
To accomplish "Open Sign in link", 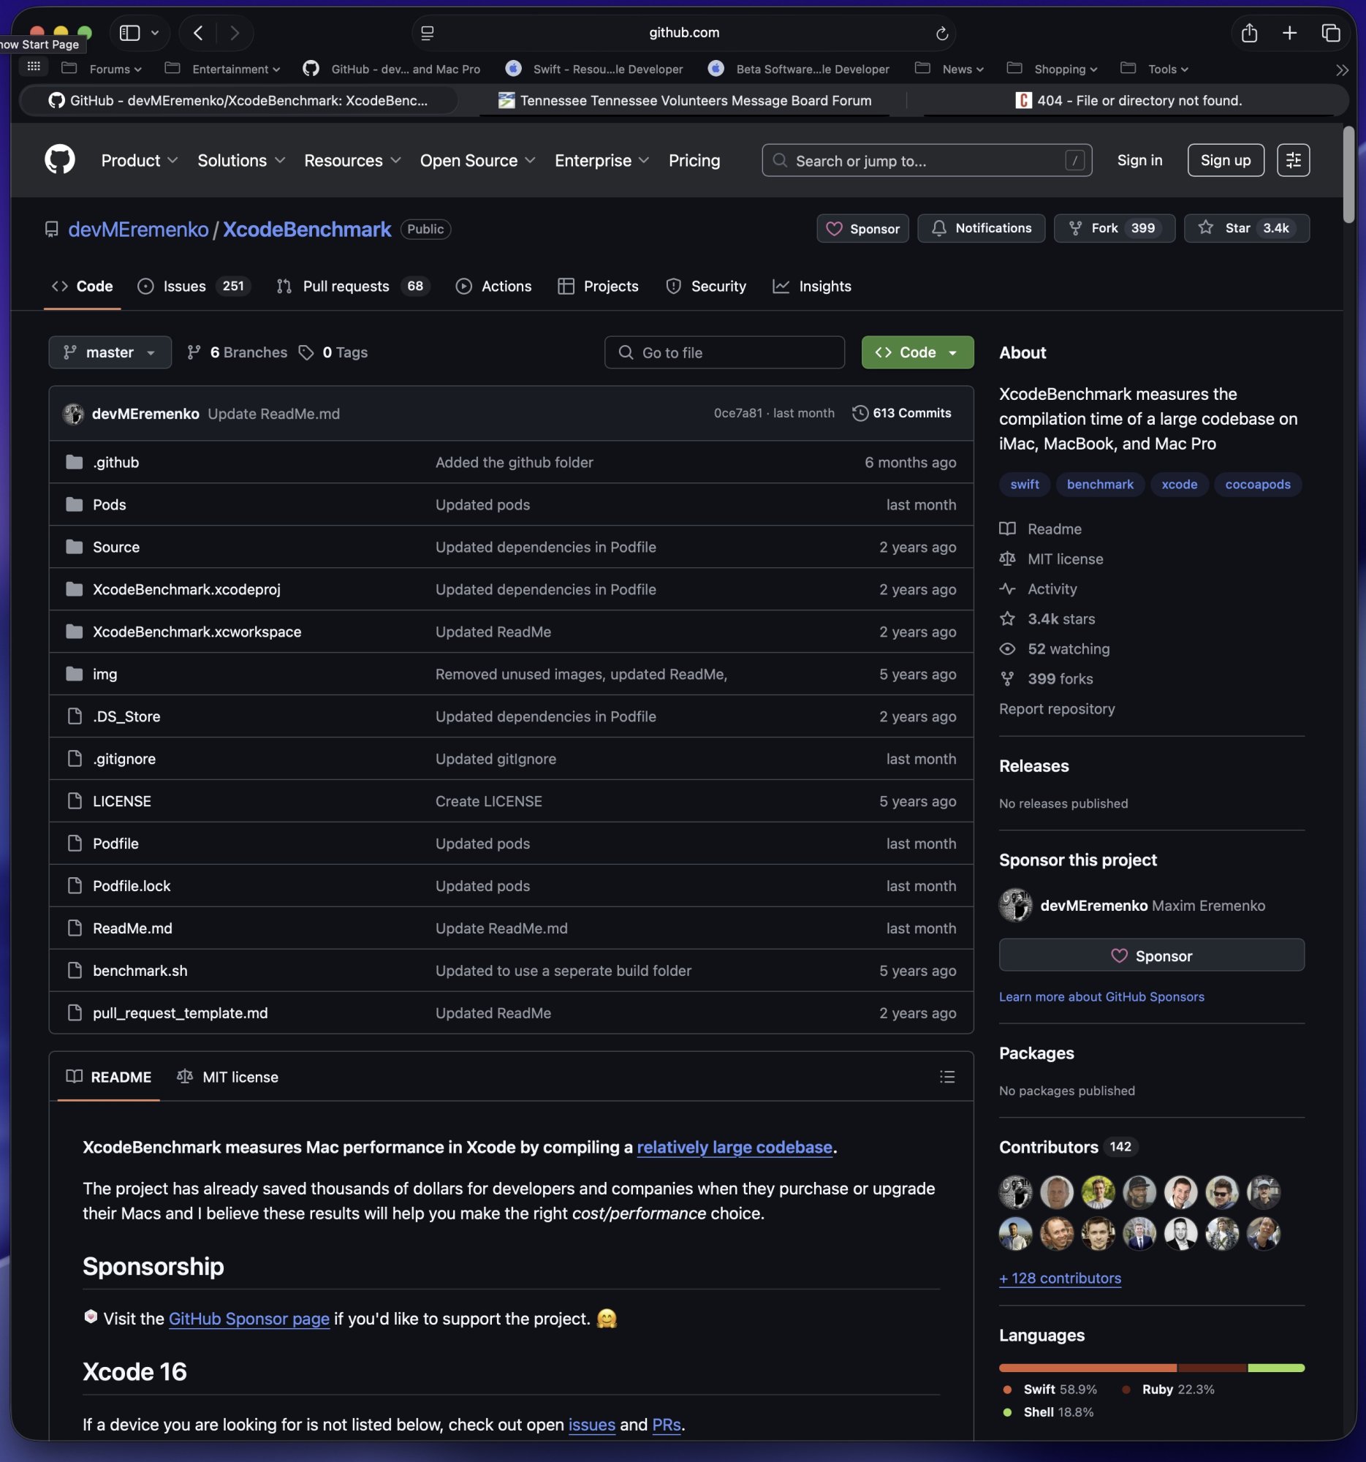I will (1139, 160).
